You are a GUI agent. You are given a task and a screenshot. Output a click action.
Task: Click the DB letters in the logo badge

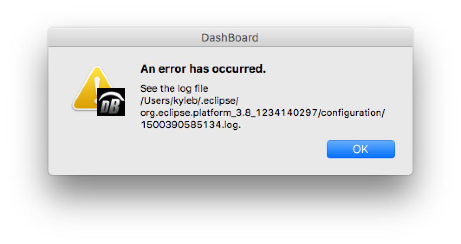(x=110, y=107)
